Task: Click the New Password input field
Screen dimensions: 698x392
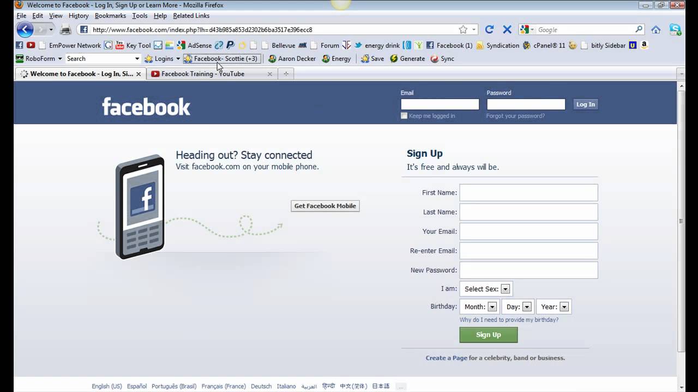Action: point(528,270)
